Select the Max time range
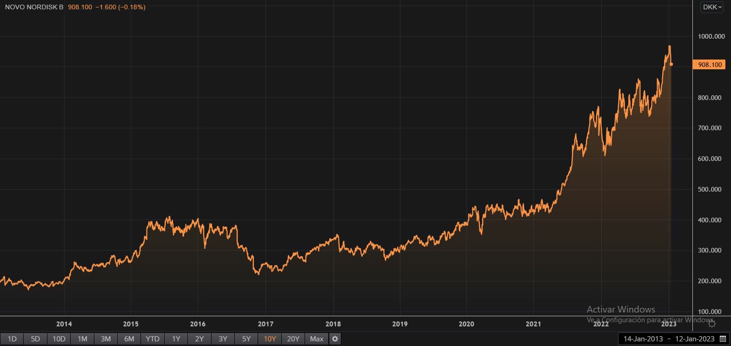This screenshot has height=346, width=731. pyautogui.click(x=317, y=339)
